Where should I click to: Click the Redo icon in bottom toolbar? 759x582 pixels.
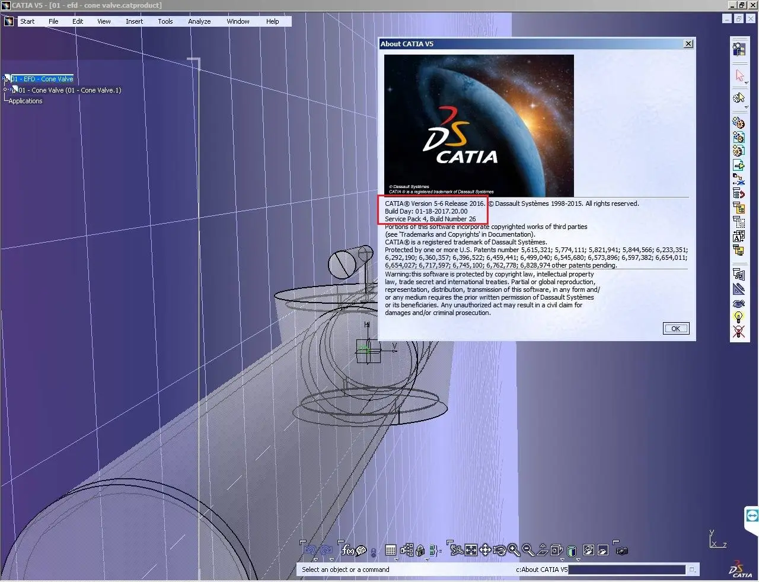click(x=326, y=551)
